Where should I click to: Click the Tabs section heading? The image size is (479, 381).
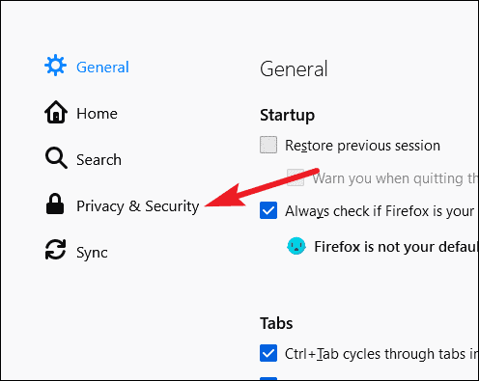(x=276, y=323)
